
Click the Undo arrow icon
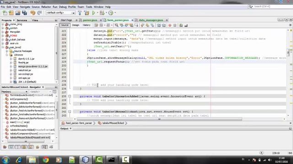click(33, 13)
